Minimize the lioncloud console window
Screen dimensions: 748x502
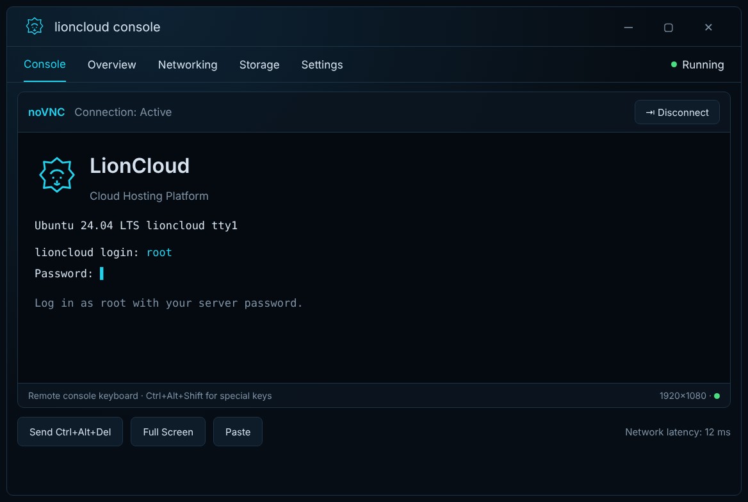click(x=628, y=27)
